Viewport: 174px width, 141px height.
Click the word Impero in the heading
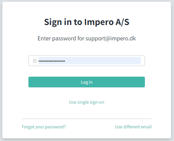99,22
